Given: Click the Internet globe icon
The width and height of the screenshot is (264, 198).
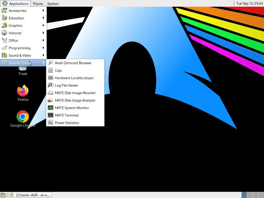Looking at the screenshot, I should [4, 33].
